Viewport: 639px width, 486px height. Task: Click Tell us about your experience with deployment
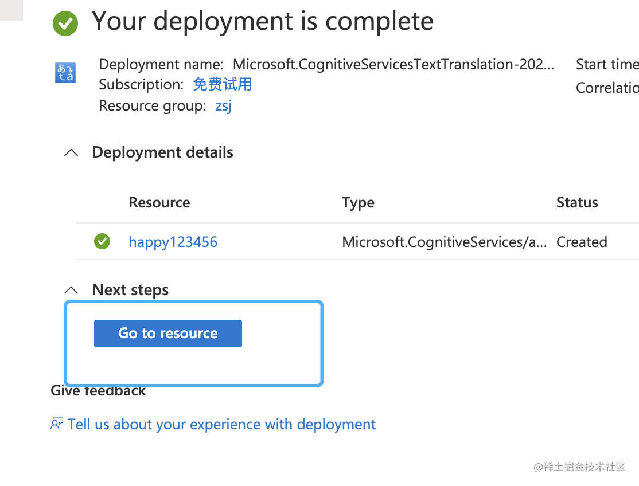[x=221, y=424]
